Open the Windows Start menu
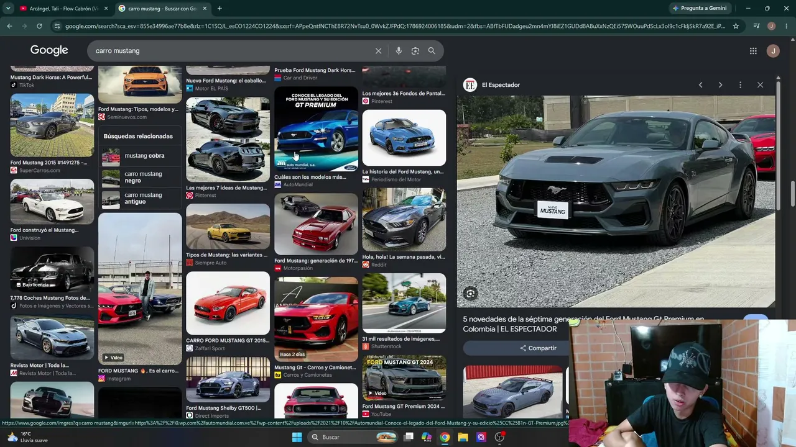Image resolution: width=796 pixels, height=447 pixels. 297,437
